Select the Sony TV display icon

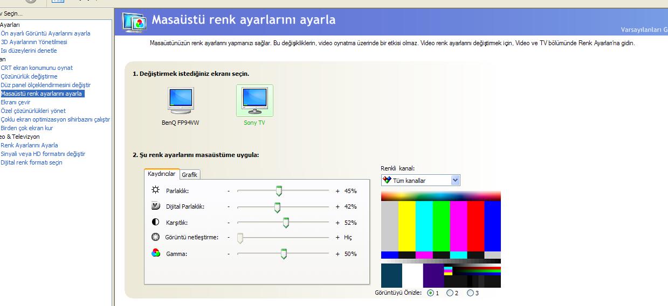click(254, 101)
